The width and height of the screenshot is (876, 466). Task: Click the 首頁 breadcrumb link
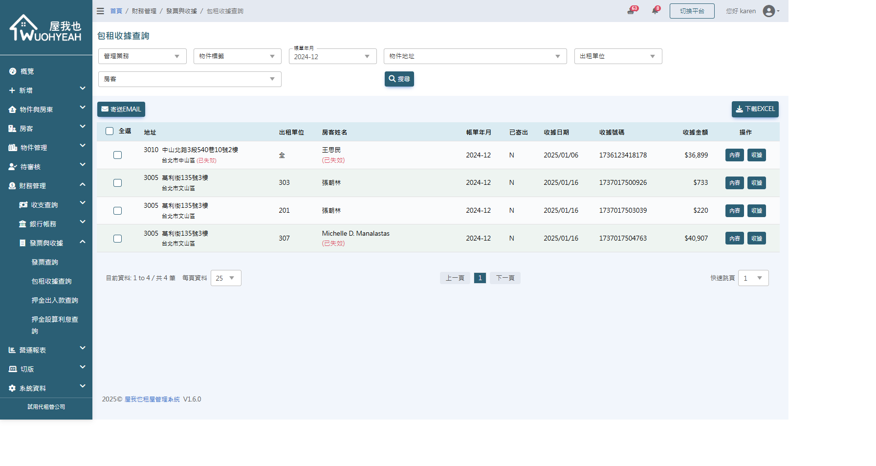click(116, 11)
